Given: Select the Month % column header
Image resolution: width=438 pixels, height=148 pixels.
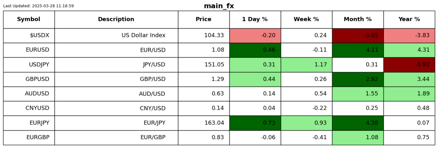Looking at the screenshot, I should (x=358, y=20).
